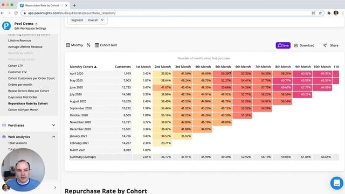
Task: Click the 5th Month column header
Action: point(223,67)
